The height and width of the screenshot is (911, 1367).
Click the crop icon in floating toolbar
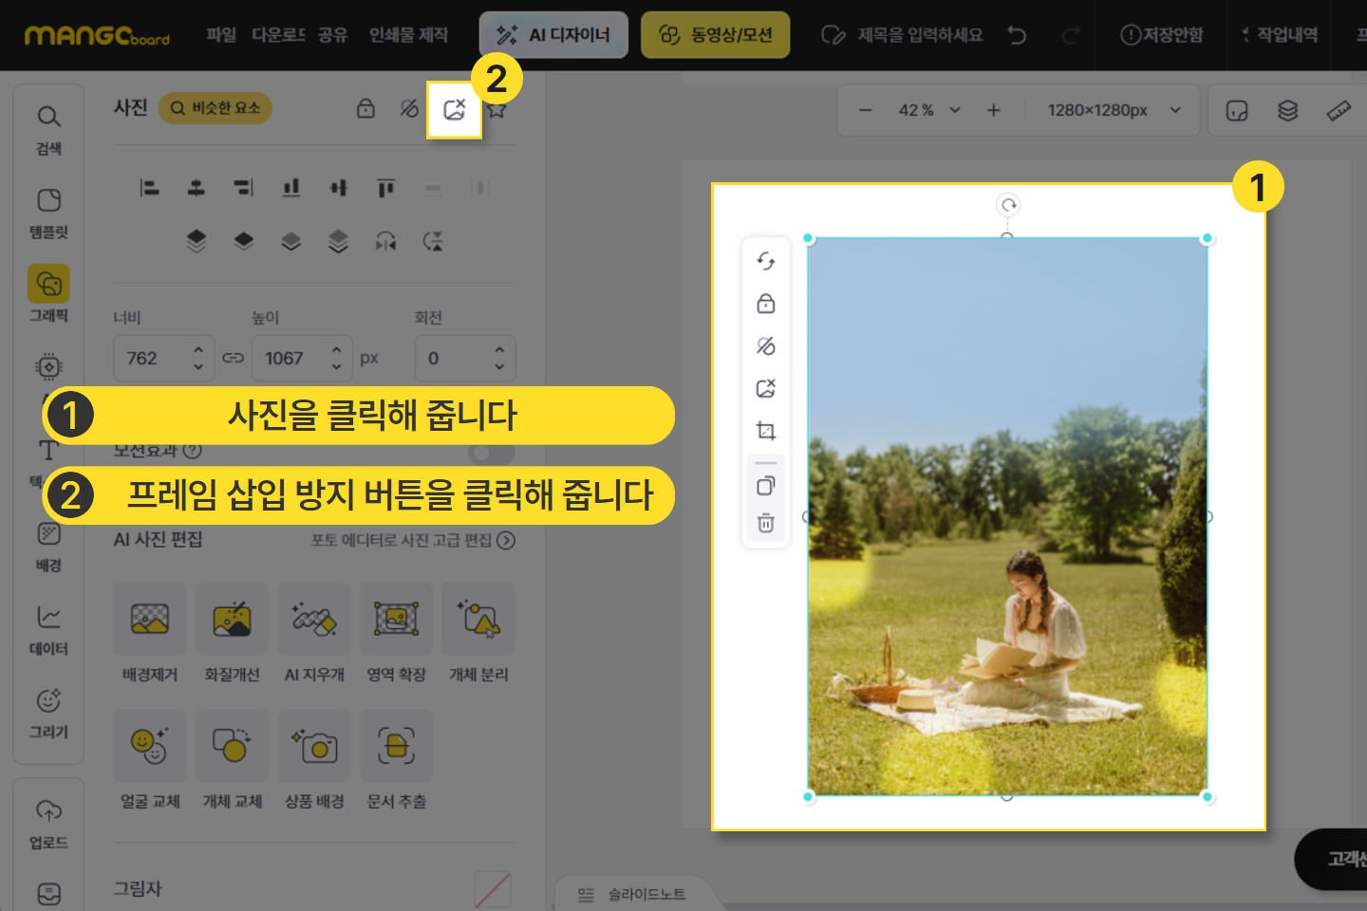click(766, 431)
